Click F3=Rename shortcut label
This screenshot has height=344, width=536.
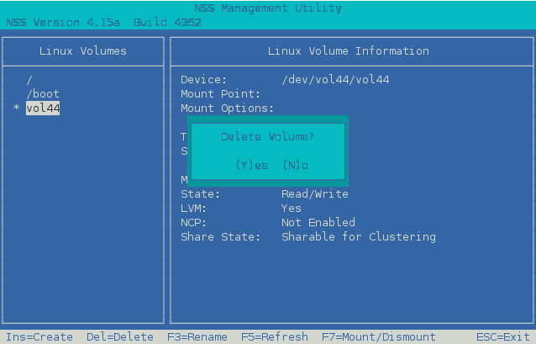(197, 336)
